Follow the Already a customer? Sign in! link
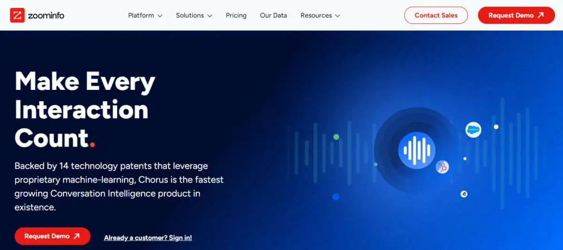 (x=148, y=238)
